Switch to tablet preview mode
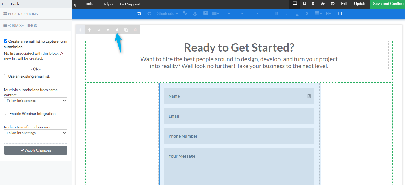This screenshot has width=405, height=185. (x=304, y=4)
